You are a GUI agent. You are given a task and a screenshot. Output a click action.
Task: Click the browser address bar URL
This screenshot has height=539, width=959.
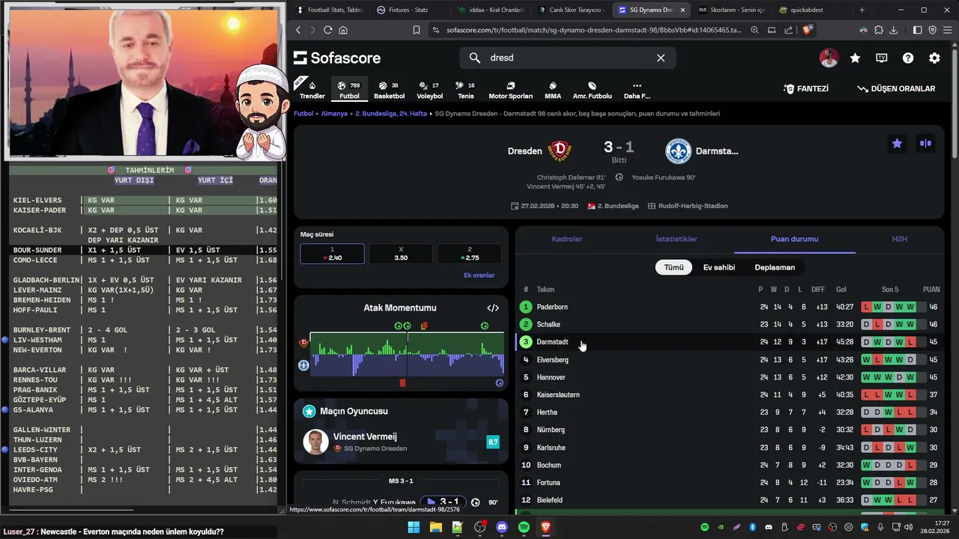593,30
